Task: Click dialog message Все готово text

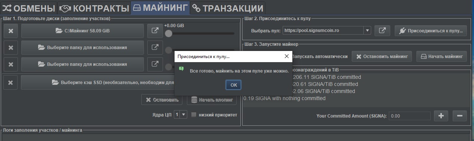Action: click(239, 71)
